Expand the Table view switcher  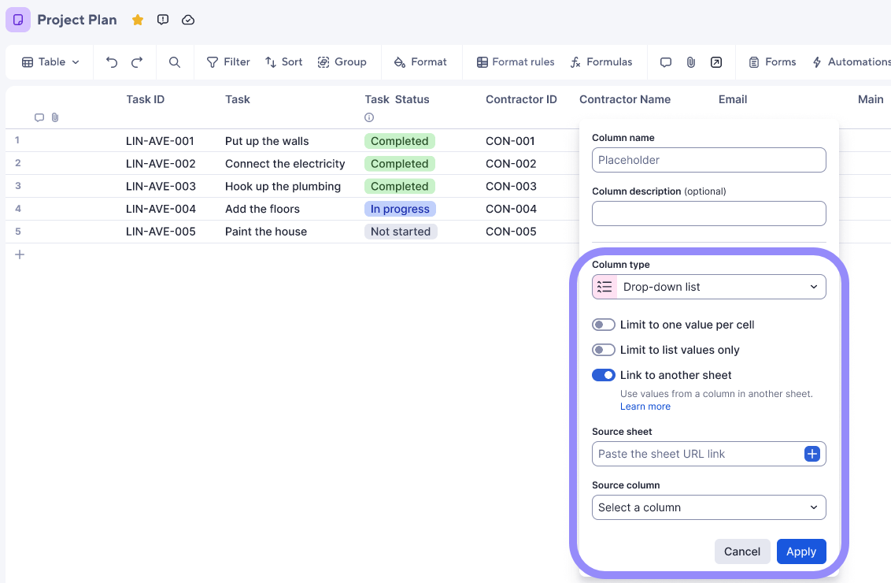coord(49,61)
